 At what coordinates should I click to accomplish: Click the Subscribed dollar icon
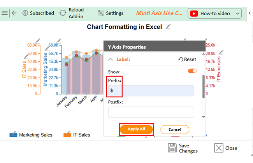[25, 13]
